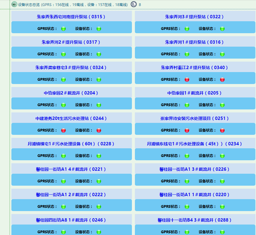Click red device status light for station 0340
This screenshot has height=235, width=256.
[x=222, y=80]
